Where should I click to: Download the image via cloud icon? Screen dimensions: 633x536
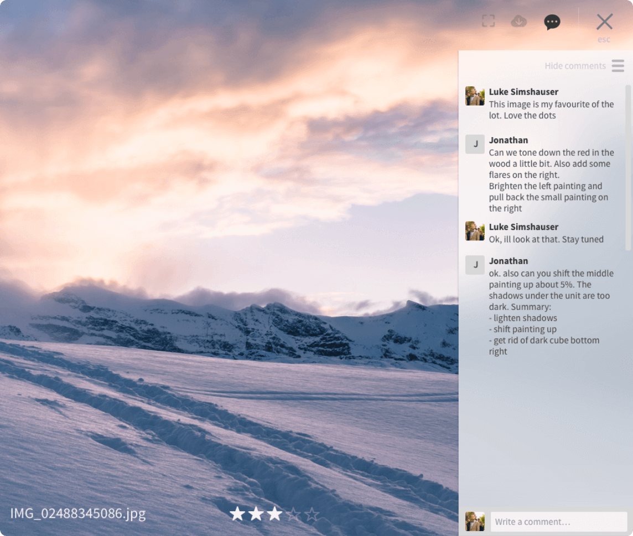pyautogui.click(x=518, y=22)
